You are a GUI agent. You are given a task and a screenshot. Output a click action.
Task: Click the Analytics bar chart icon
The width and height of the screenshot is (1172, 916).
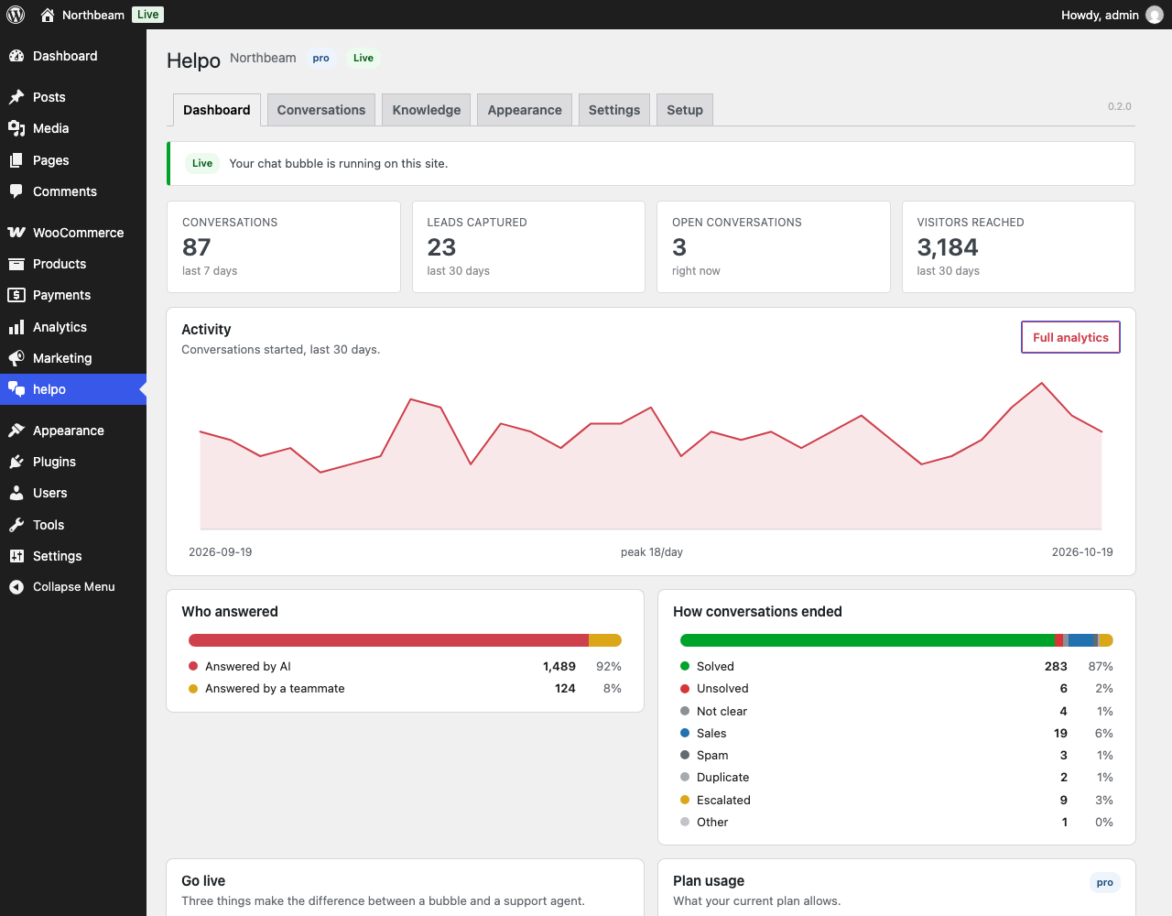pos(16,327)
